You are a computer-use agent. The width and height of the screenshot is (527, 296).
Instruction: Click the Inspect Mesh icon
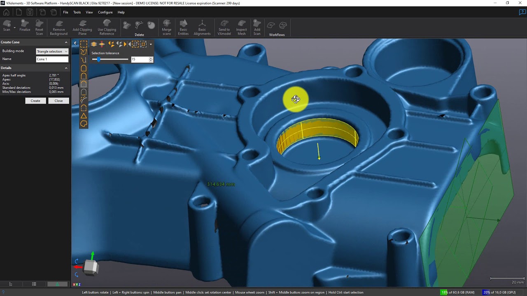click(x=242, y=26)
